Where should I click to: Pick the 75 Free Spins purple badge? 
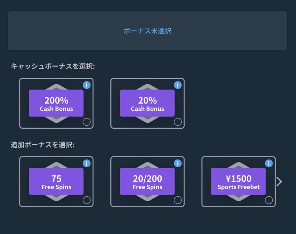[56, 181]
